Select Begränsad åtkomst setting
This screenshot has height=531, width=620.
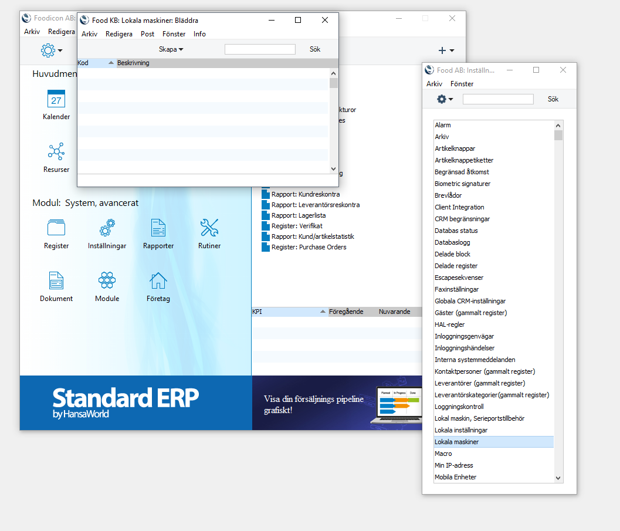click(x=494, y=172)
